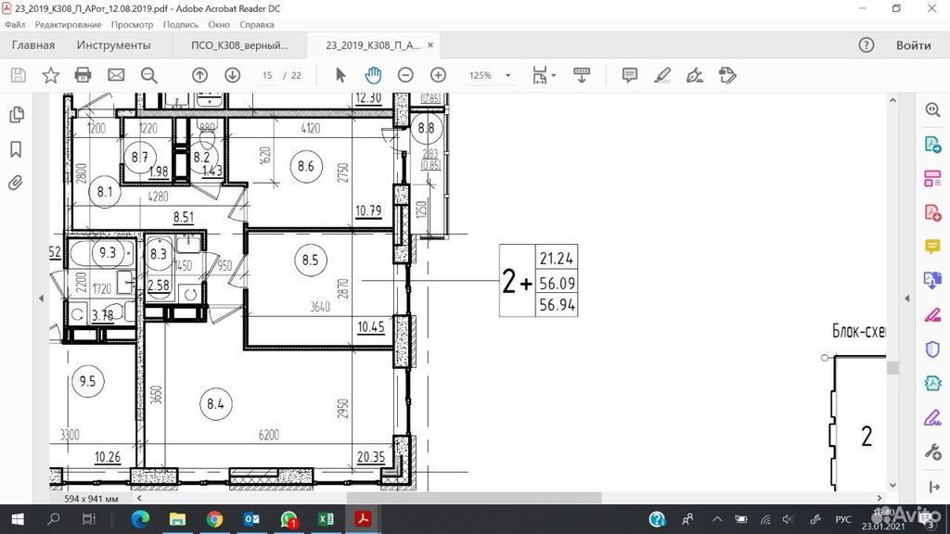Open the Окно menu

[x=219, y=25]
